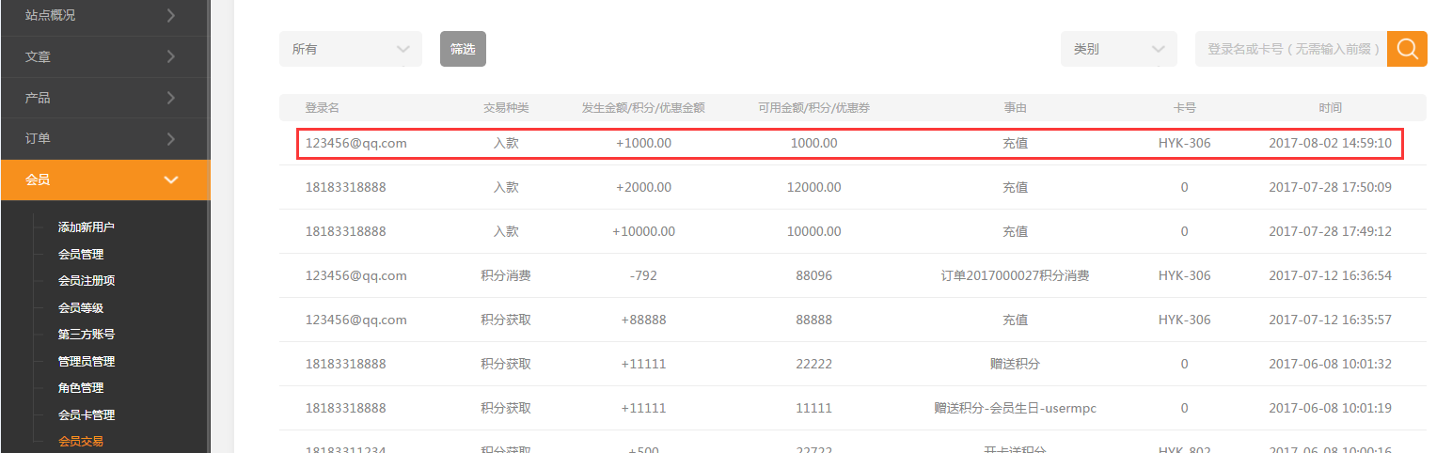Click the login name or card number search field
The image size is (1452, 453).
pyautogui.click(x=1290, y=49)
